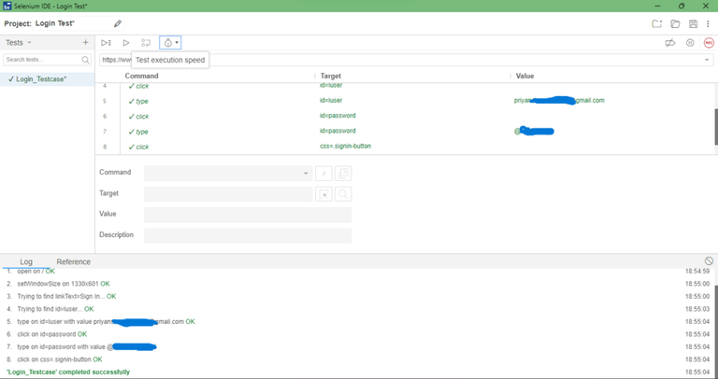Expand the Tests view dropdown

tap(19, 43)
